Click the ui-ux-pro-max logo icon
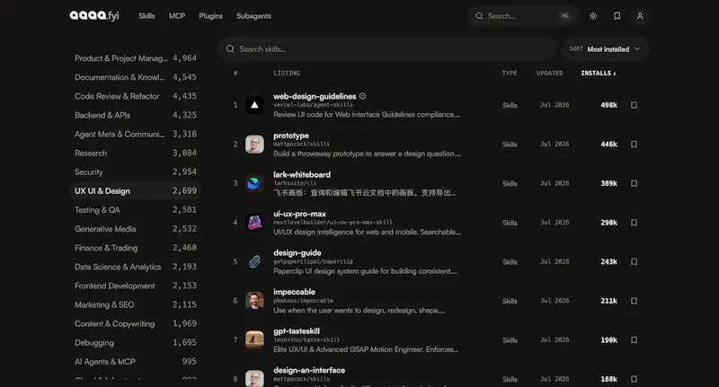719x387 pixels. point(254,223)
